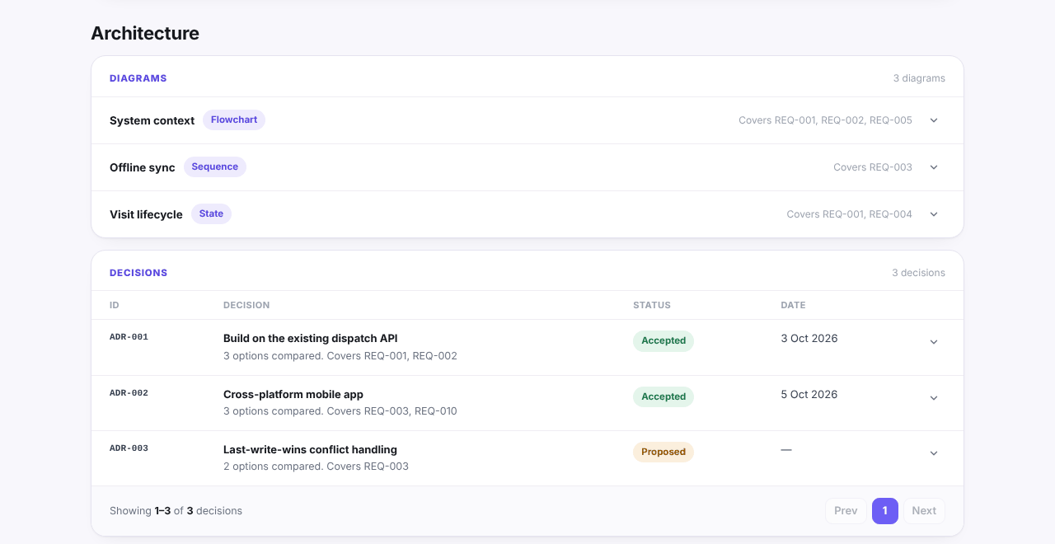This screenshot has height=544, width=1055.
Task: Open Cross-platform mobile app decision
Action: pos(293,395)
